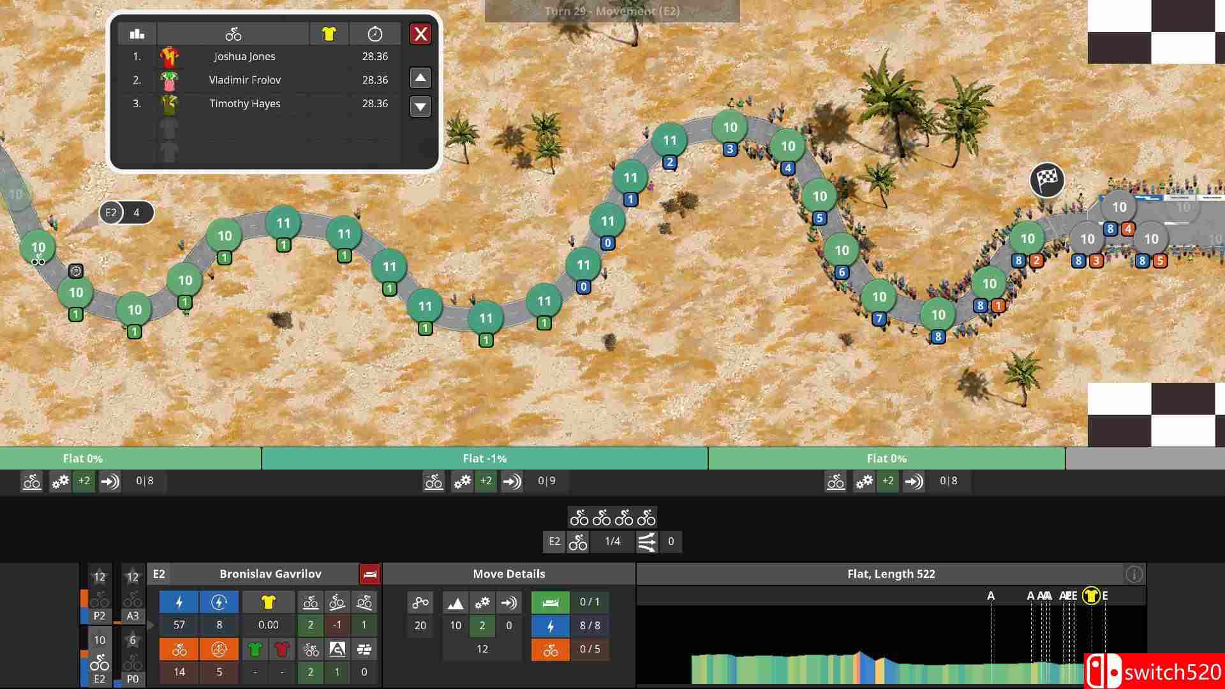Open the ranking bar chart tab
Screen dimensions: 1225x689
click(137, 34)
